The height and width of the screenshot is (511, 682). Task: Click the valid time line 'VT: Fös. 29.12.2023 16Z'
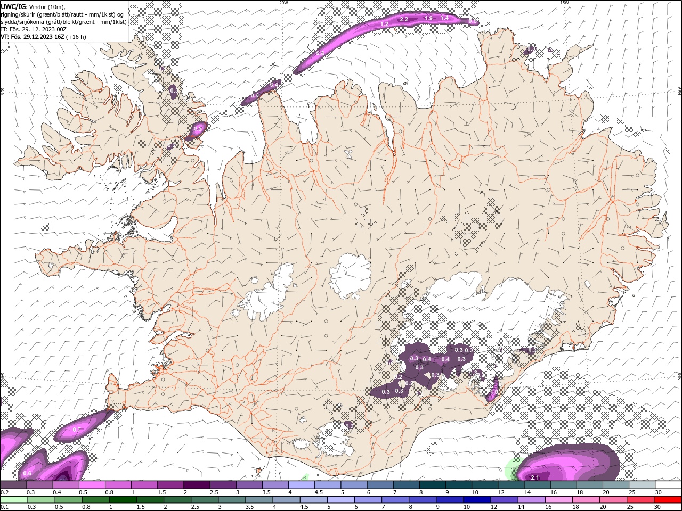[33, 37]
